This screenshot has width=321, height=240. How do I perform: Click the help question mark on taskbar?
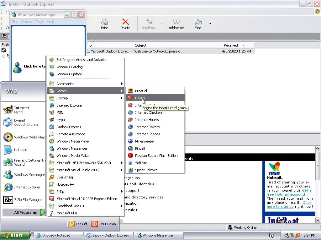271,235
